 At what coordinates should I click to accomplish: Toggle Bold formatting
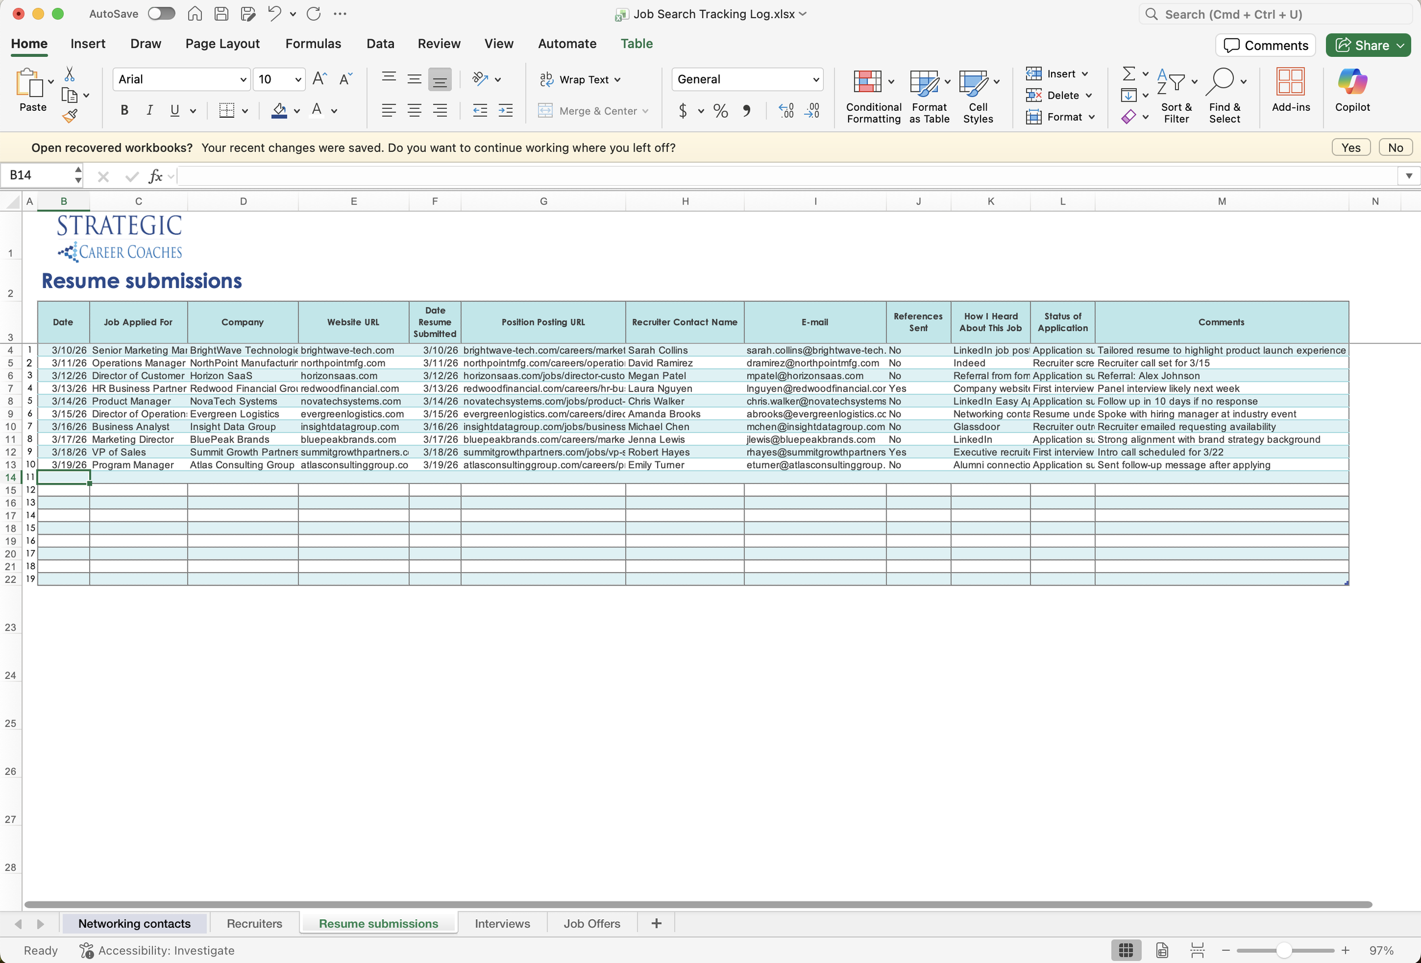coord(124,111)
